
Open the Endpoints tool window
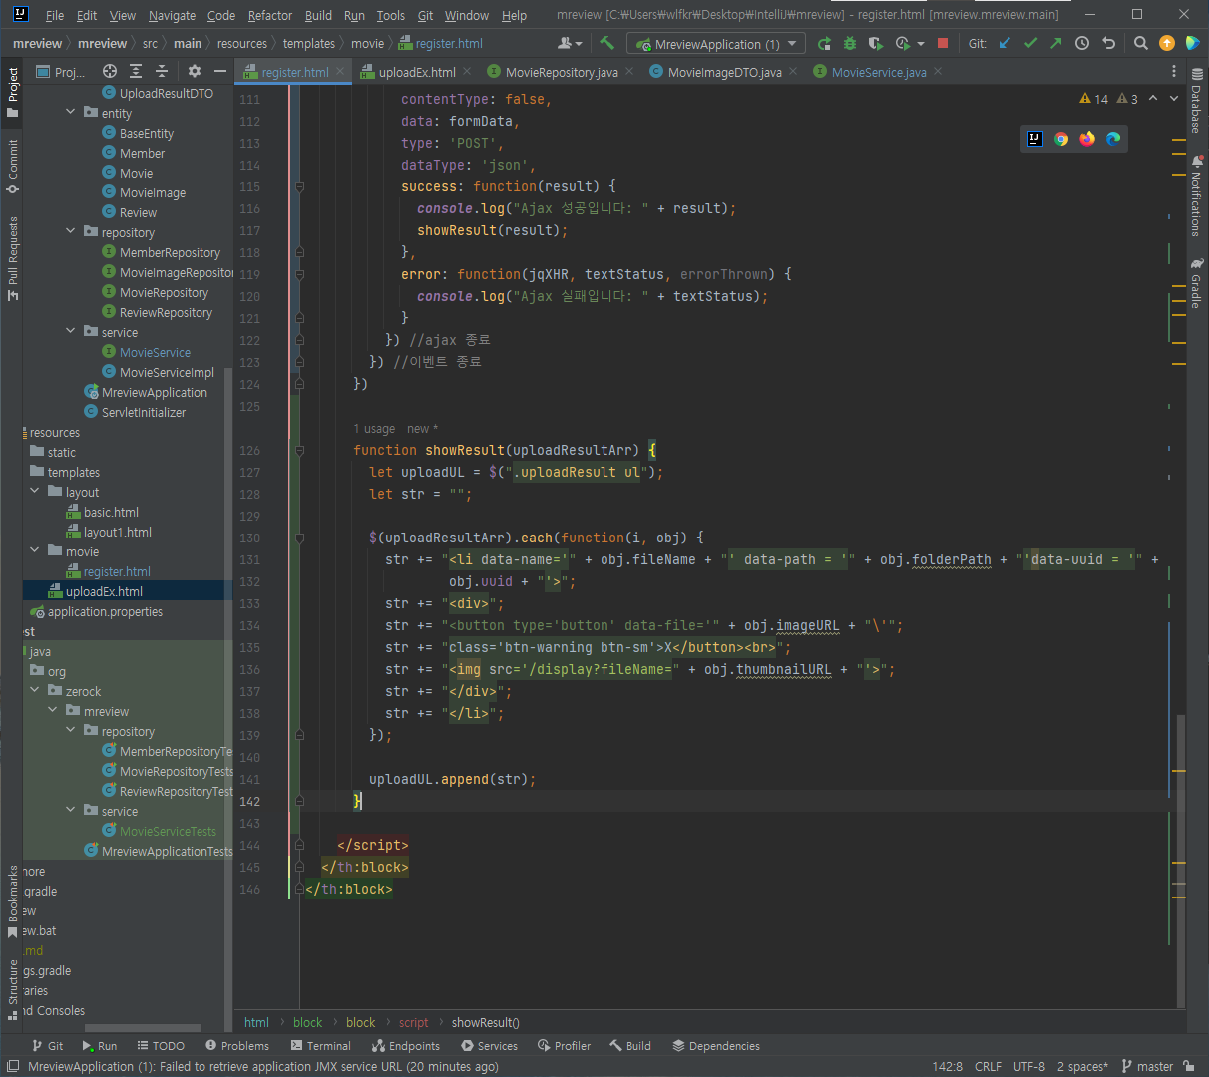coord(406,1046)
